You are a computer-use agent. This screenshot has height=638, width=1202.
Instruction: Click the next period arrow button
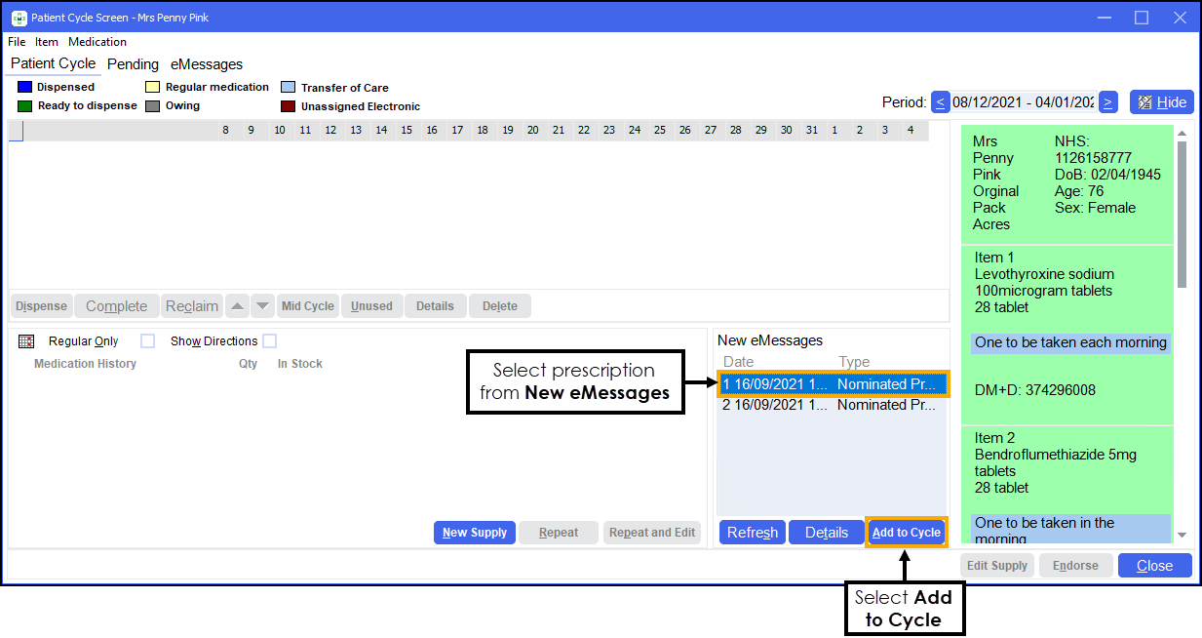[1107, 102]
